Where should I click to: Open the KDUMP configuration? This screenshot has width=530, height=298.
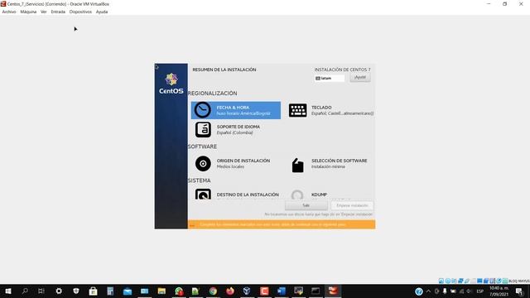pos(309,195)
